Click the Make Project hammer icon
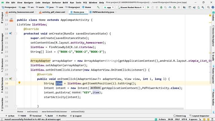This screenshot has width=215, height=121. point(98,7)
